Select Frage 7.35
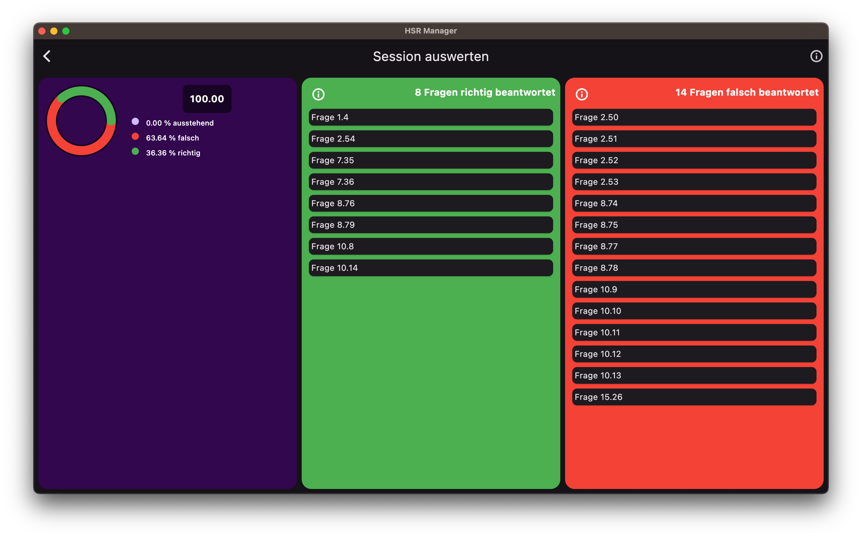 point(431,161)
